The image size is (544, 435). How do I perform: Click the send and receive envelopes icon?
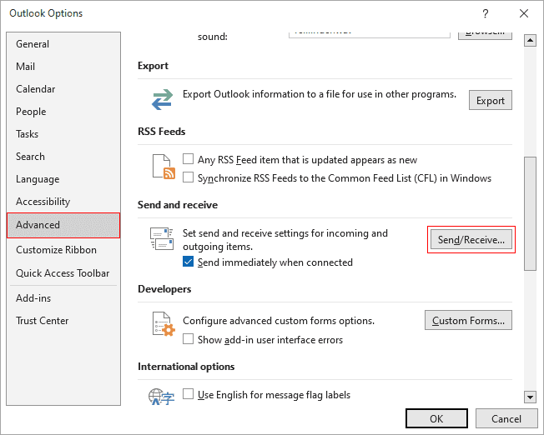pyautogui.click(x=162, y=238)
